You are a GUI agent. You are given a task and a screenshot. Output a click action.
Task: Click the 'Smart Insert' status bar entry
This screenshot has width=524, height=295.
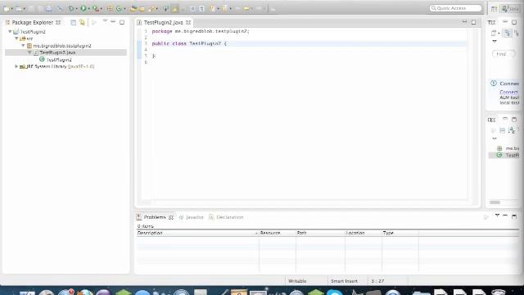pos(344,281)
